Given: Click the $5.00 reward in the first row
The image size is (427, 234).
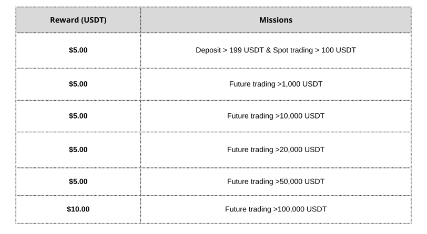Looking at the screenshot, I should point(78,50).
